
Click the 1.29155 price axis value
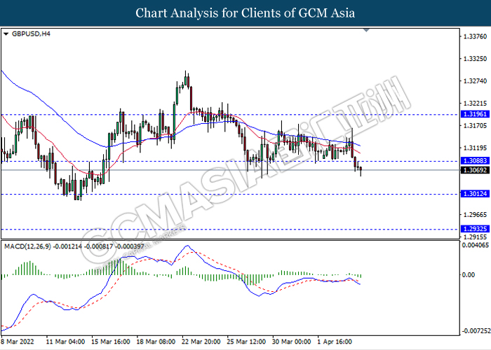click(475, 237)
